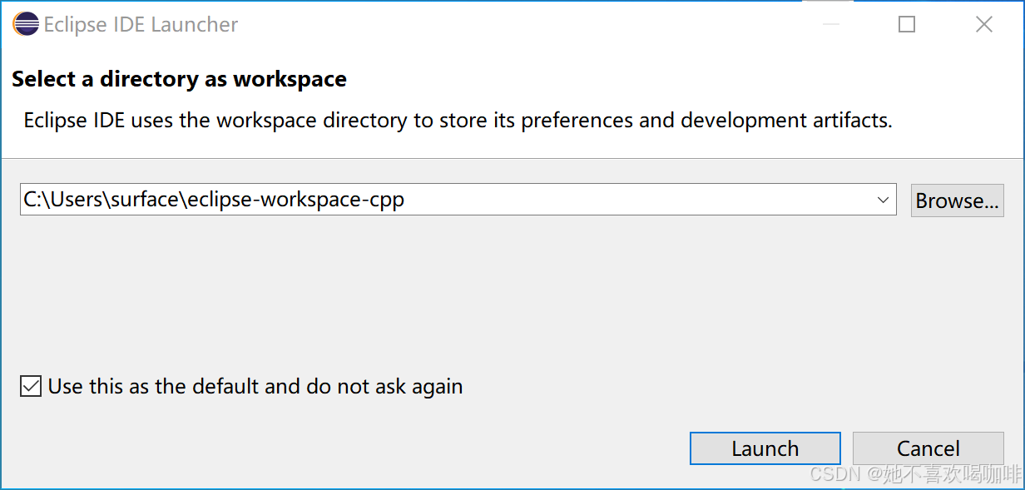
Task: Click inside the workspace directory combo box
Action: click(x=624, y=200)
